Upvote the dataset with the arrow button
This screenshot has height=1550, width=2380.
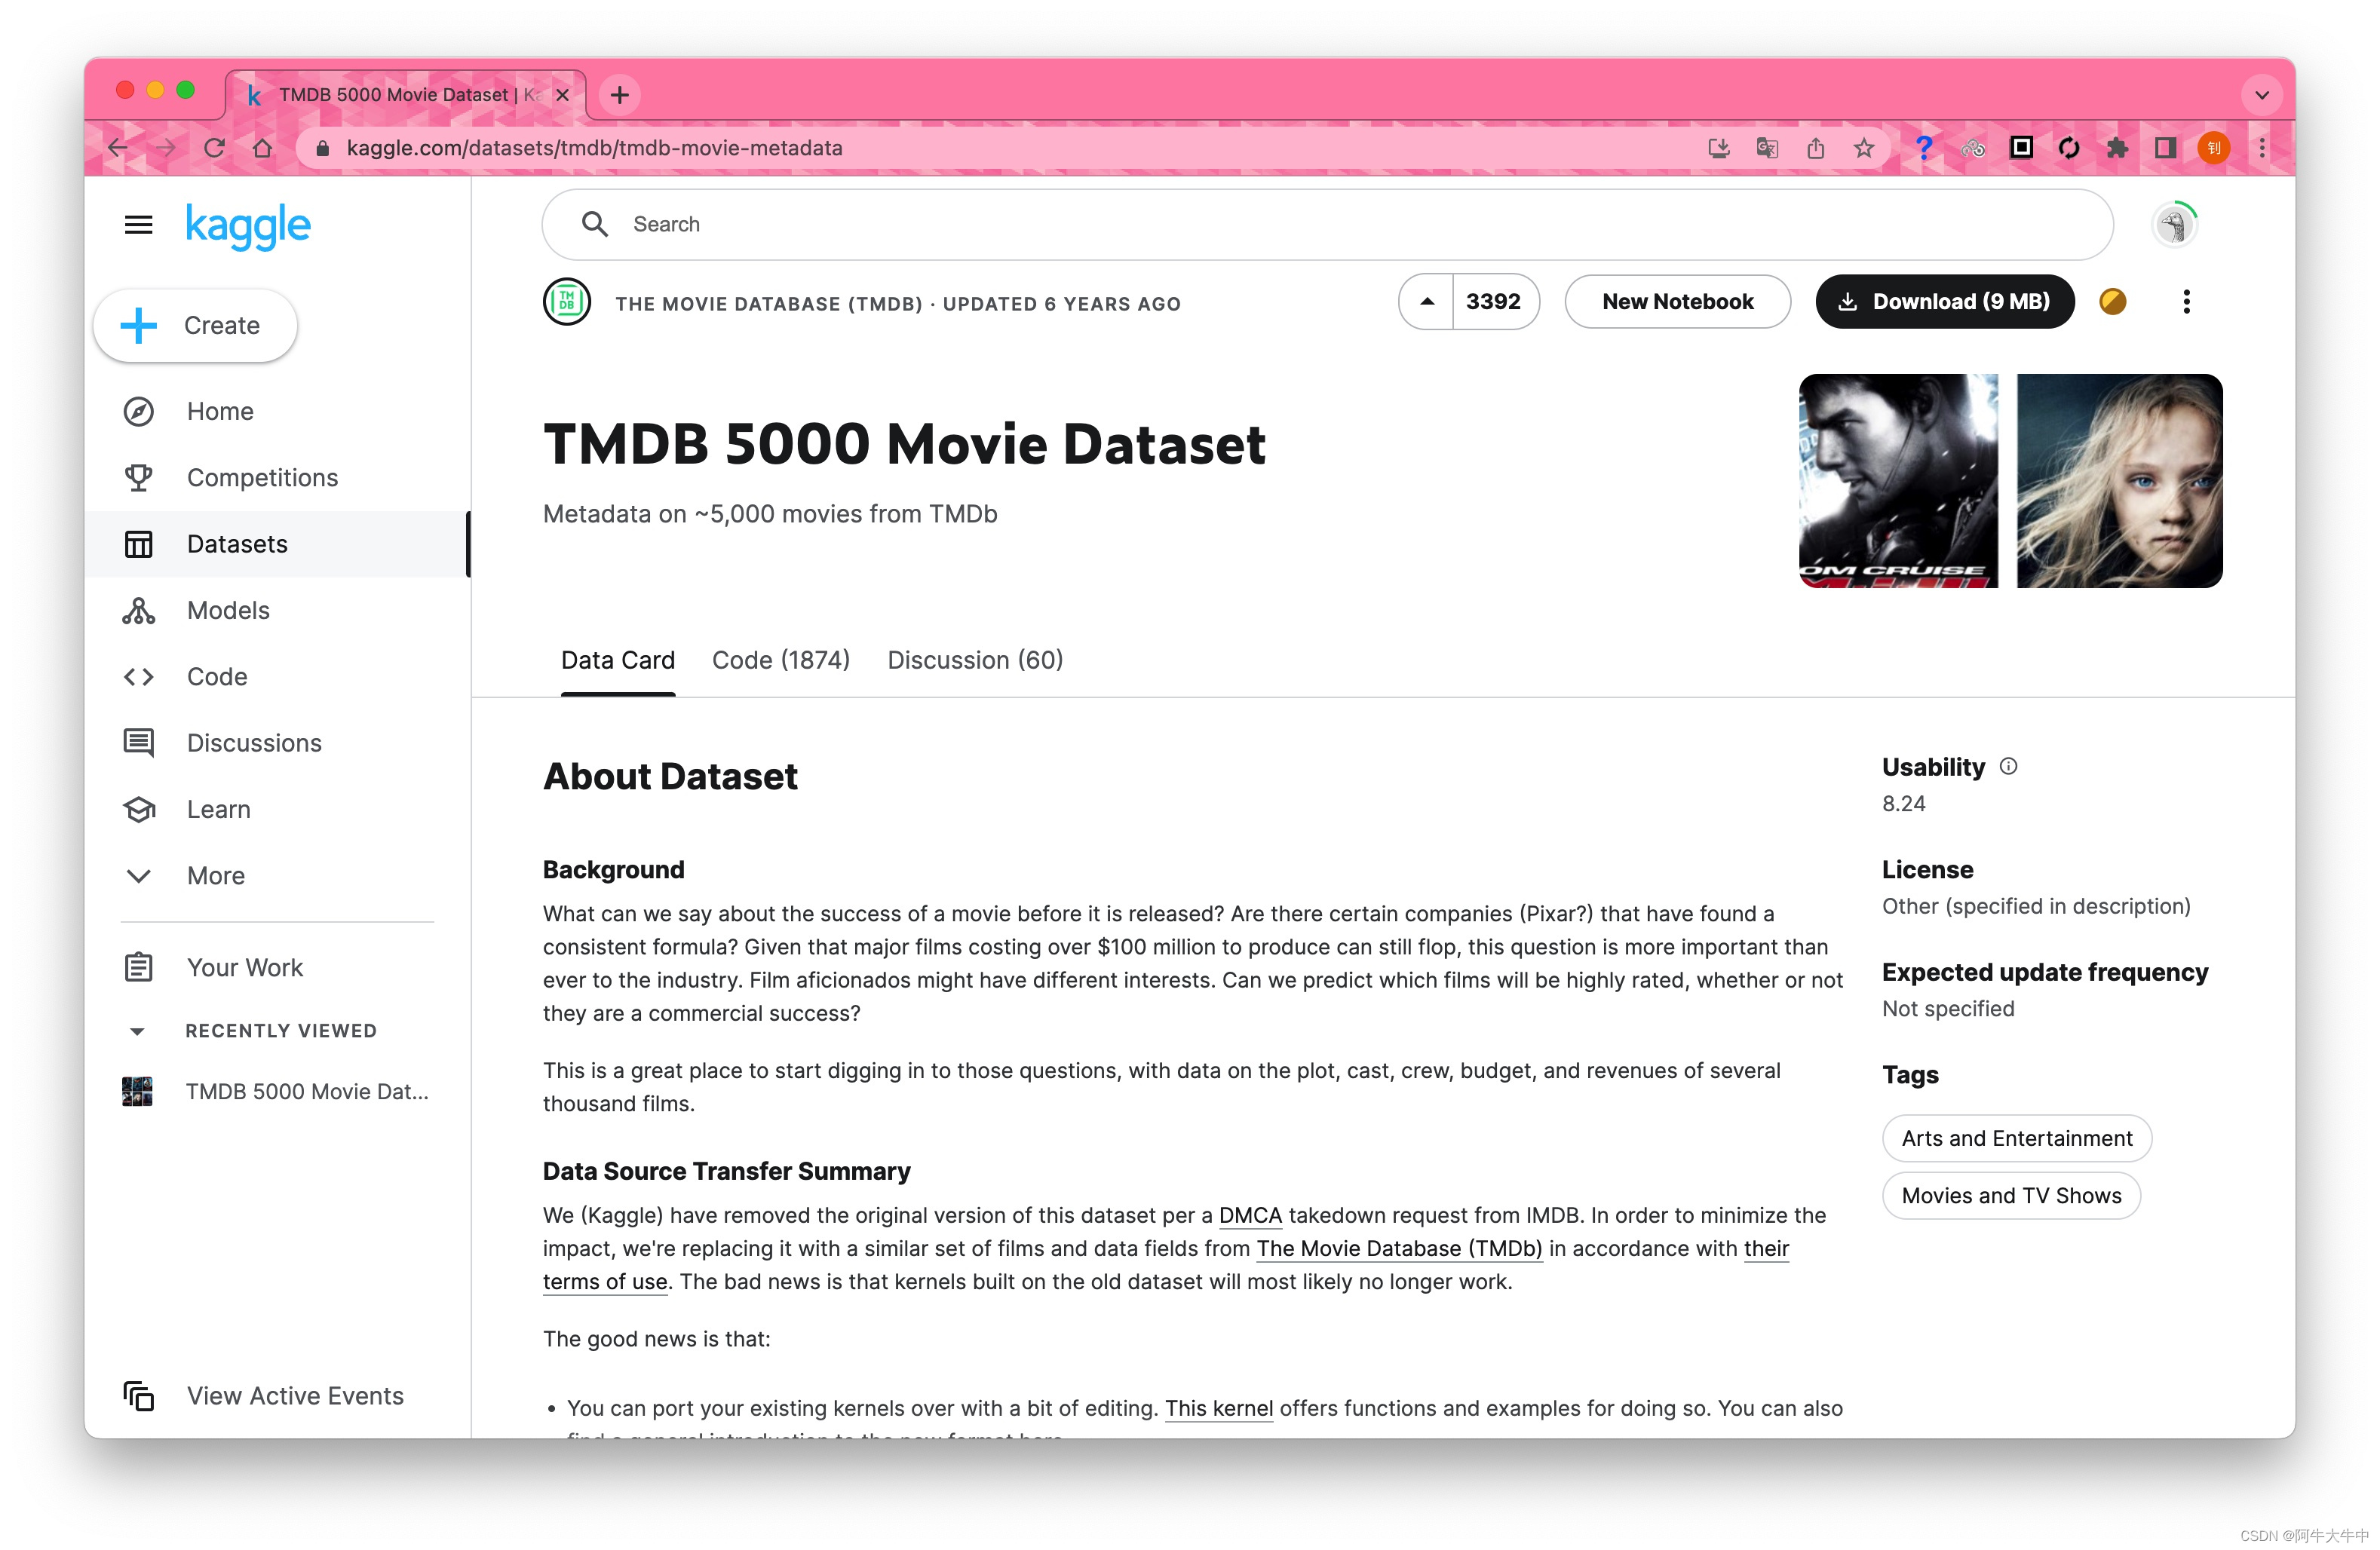point(1427,302)
